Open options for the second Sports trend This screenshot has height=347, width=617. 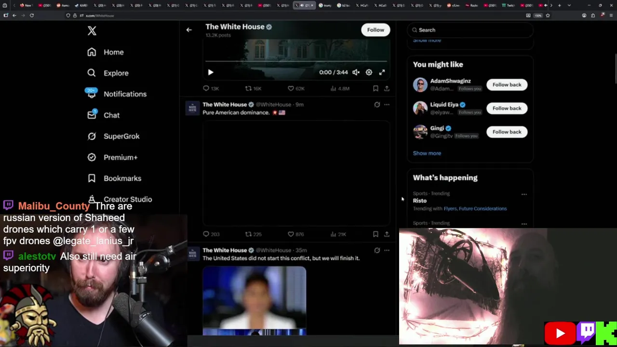(x=524, y=224)
